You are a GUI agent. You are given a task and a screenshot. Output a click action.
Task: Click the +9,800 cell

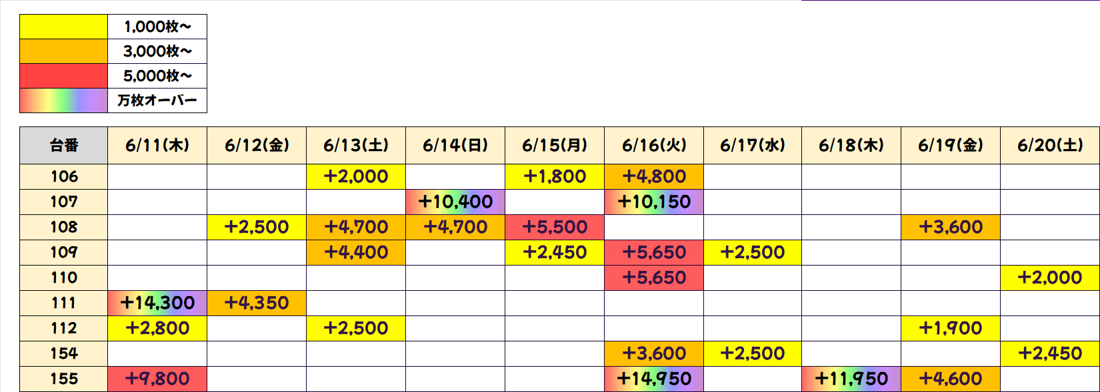click(x=157, y=379)
